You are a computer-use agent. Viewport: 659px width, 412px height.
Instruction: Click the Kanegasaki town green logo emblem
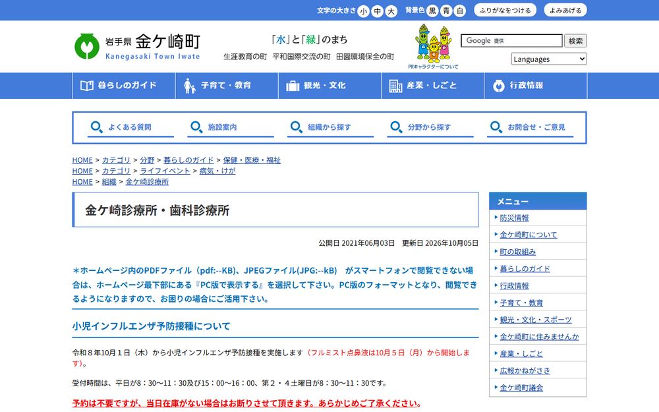pos(86,46)
